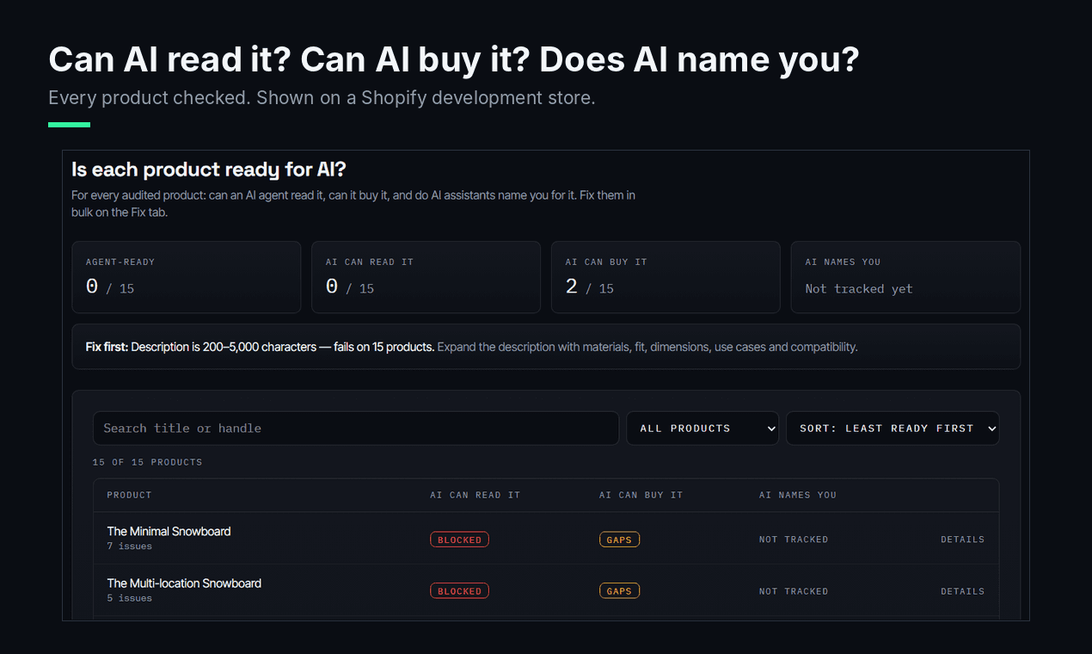Image resolution: width=1092 pixels, height=654 pixels.
Task: Click Gaps badge for The Multi-location Snowboard
Action: click(619, 591)
